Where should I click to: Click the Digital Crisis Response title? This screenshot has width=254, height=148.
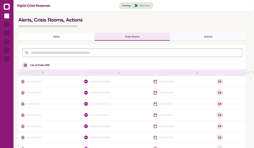(x=34, y=5)
